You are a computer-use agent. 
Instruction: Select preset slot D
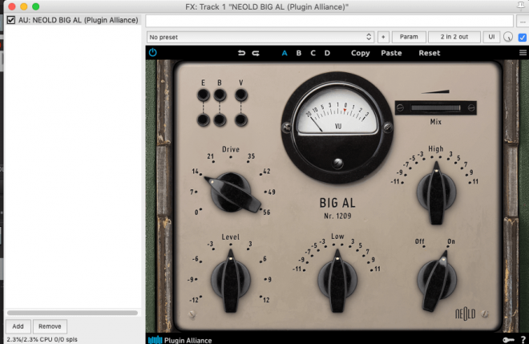tap(327, 53)
